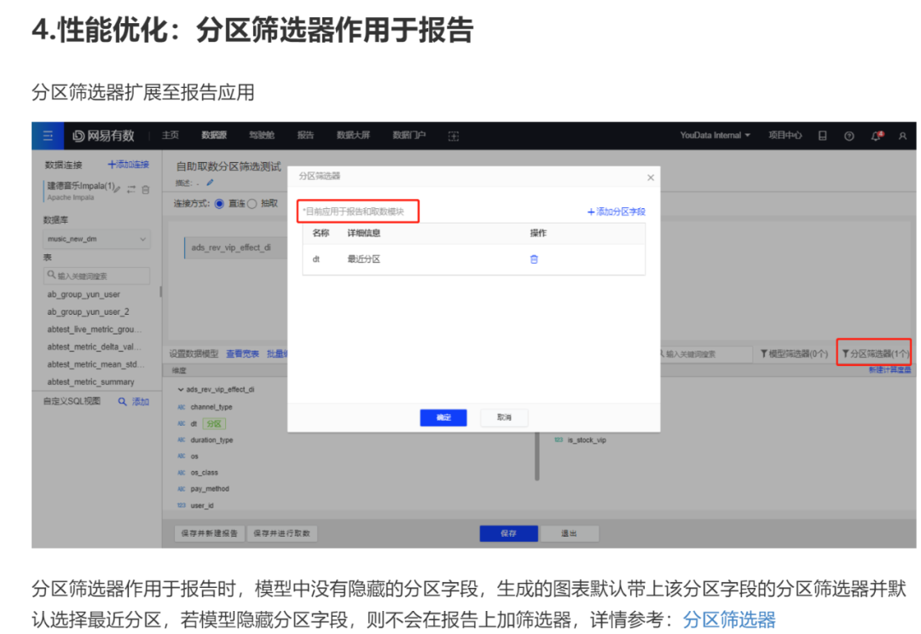Click the blue 保存 button
Screen dimensions: 921x634
tap(508, 533)
